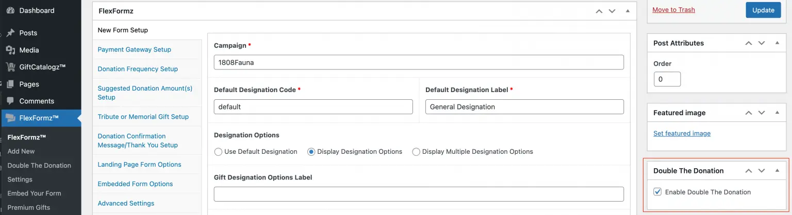The width and height of the screenshot is (792, 215).
Task: Collapse the Featured image panel
Action: point(778,113)
